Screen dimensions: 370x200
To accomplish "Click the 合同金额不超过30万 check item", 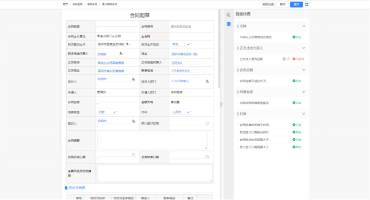I will pos(253,81).
